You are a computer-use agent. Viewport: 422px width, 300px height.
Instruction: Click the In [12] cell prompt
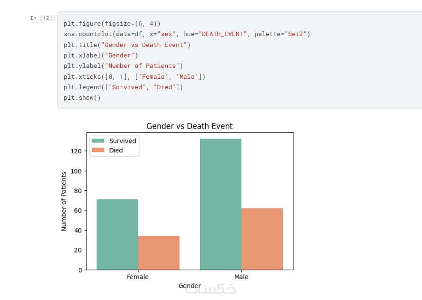pyautogui.click(x=42, y=19)
